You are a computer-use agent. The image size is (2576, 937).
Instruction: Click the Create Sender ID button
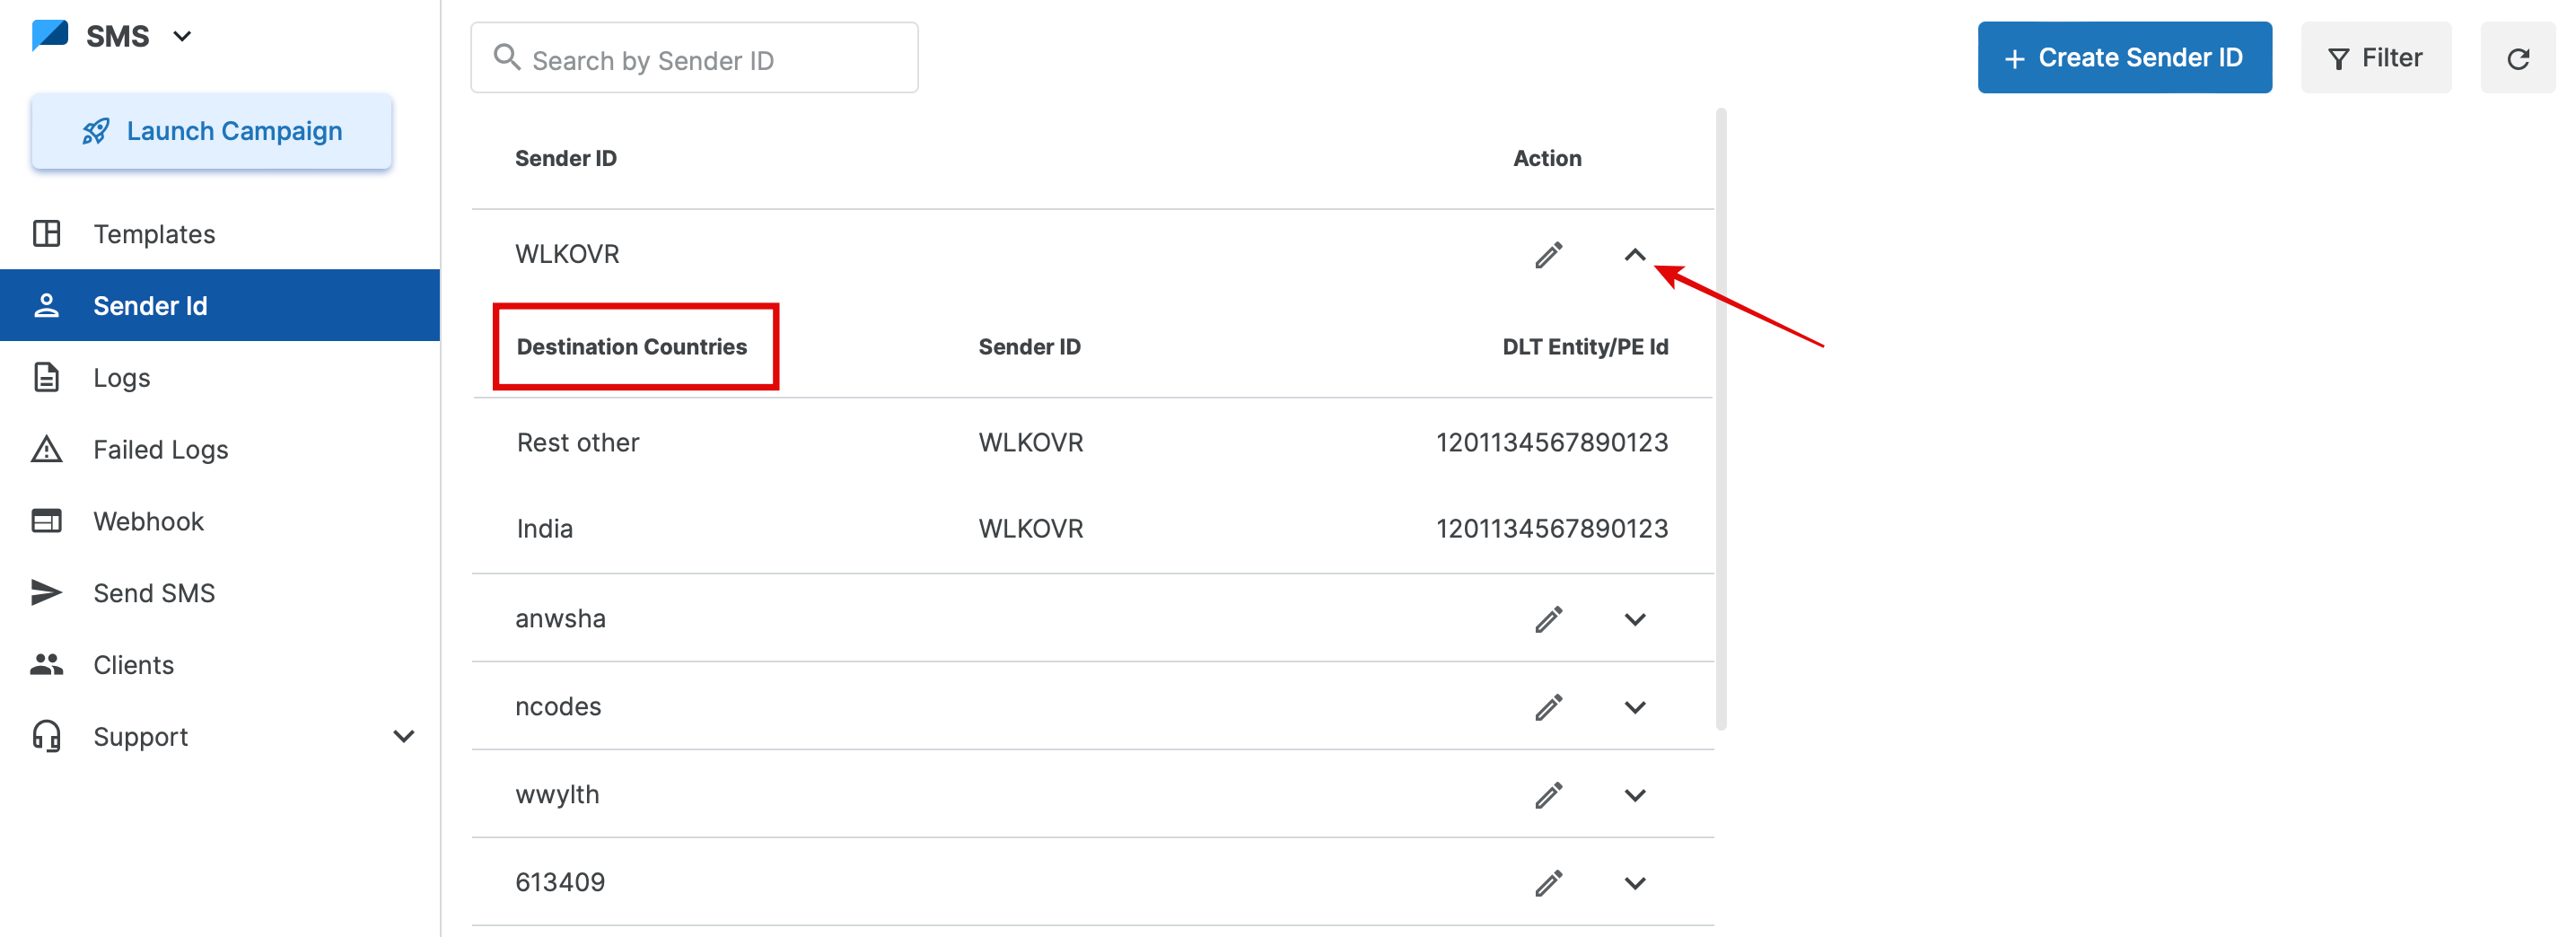pyautogui.click(x=2124, y=58)
